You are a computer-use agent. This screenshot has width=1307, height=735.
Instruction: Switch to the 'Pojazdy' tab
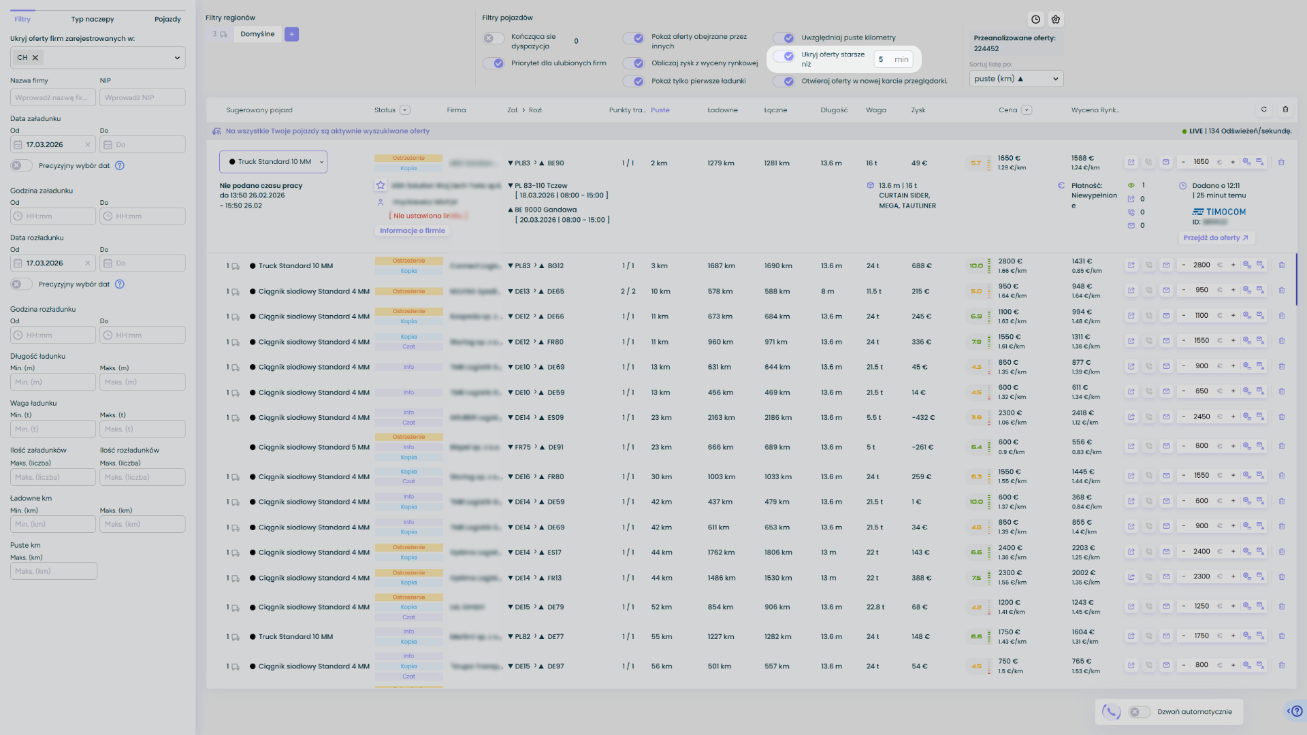[167, 20]
